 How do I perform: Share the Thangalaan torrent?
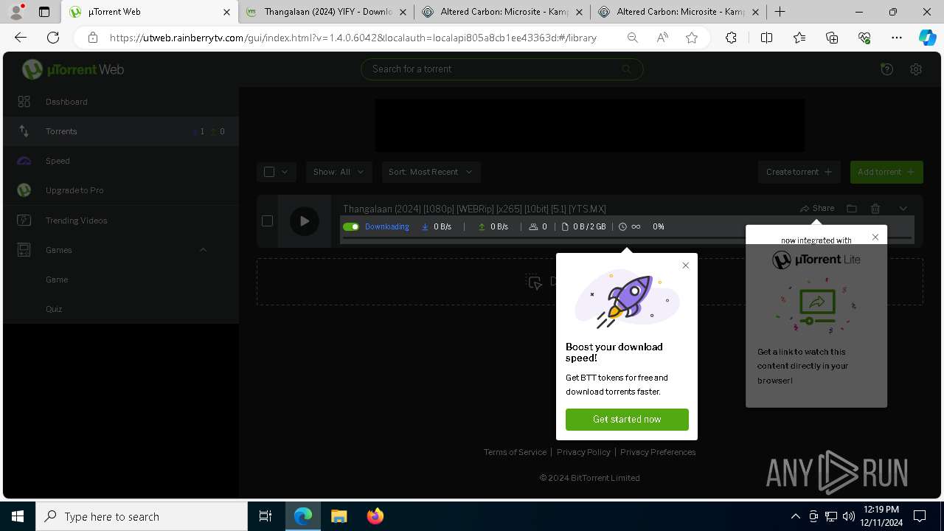click(x=817, y=209)
